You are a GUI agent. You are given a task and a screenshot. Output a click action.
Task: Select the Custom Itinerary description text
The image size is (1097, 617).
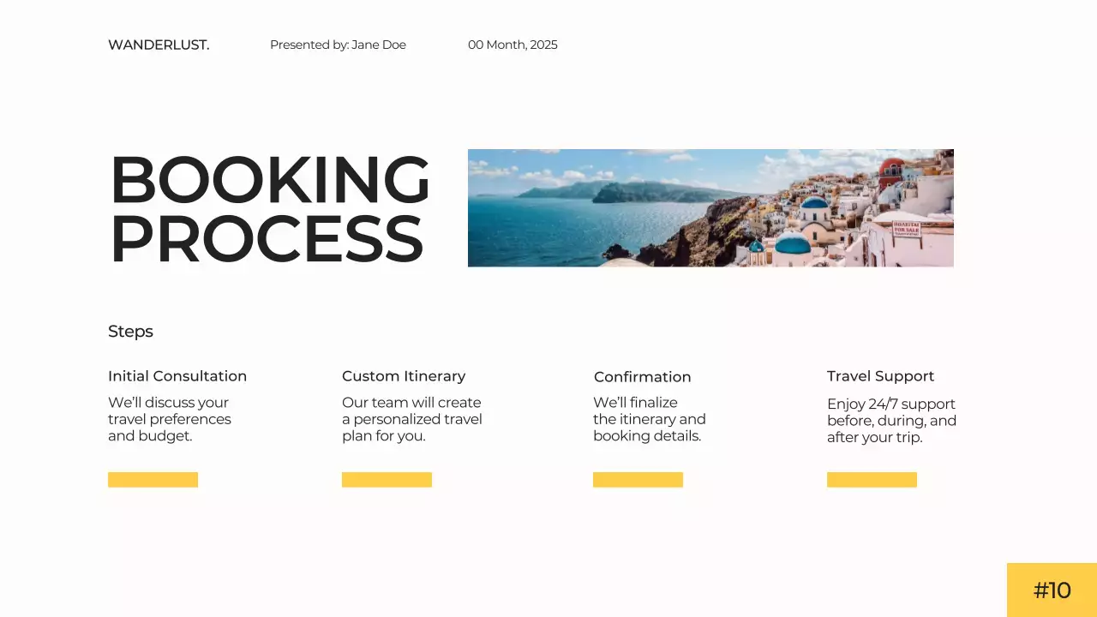(x=412, y=419)
